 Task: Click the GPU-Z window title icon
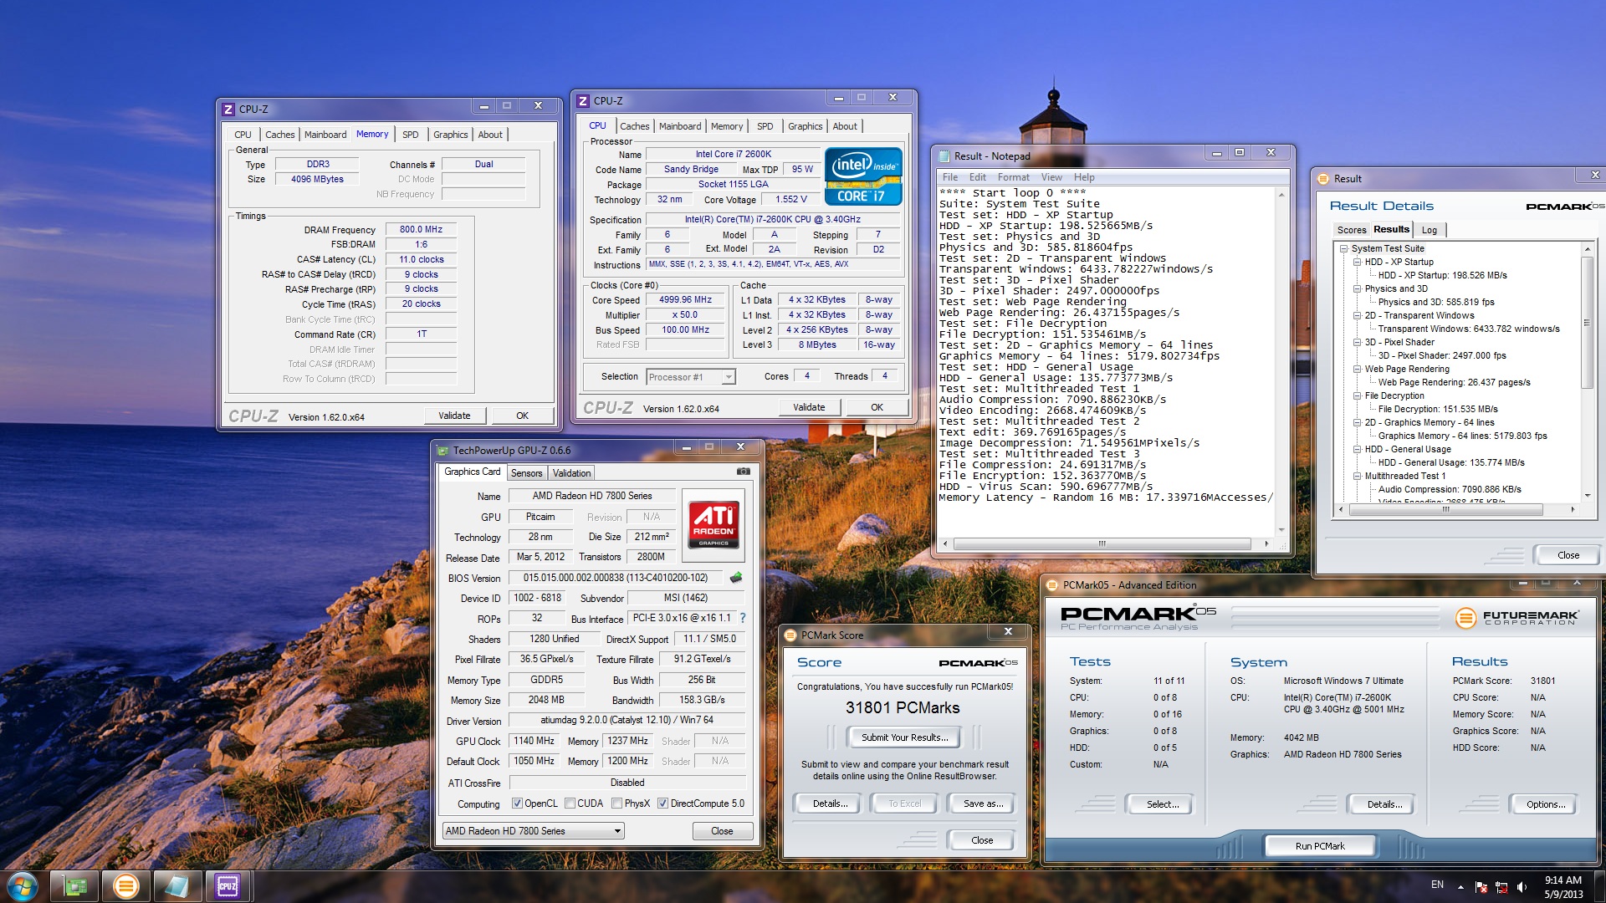point(443,450)
